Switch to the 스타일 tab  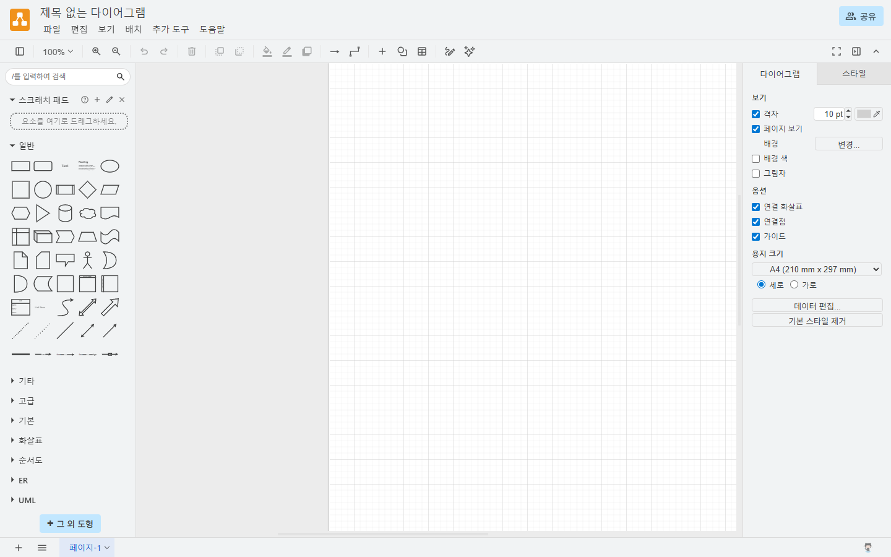tap(853, 73)
